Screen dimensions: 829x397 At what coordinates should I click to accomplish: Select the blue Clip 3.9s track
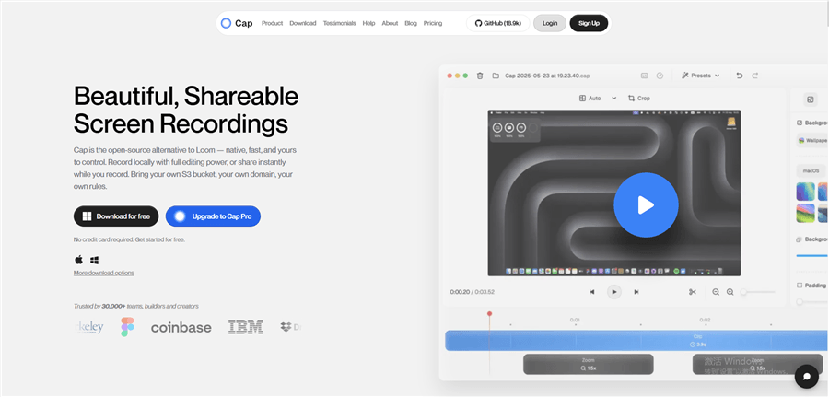tap(636, 341)
